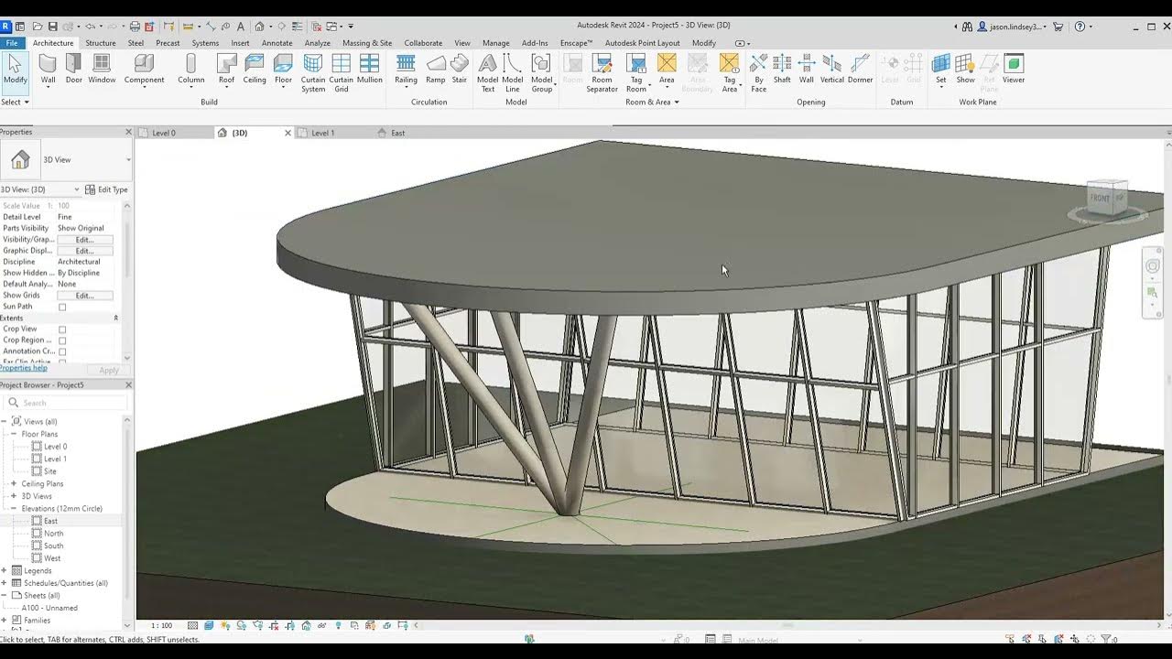The height and width of the screenshot is (659, 1172).
Task: Open the File menu
Action: tap(12, 43)
